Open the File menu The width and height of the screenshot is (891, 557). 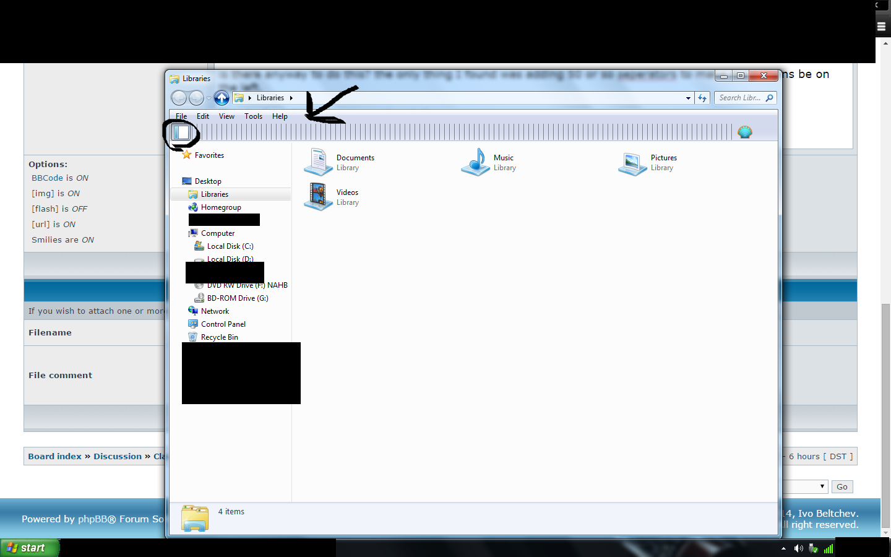point(181,116)
